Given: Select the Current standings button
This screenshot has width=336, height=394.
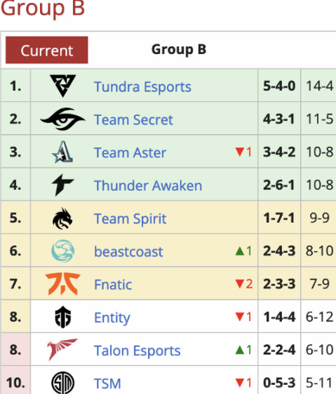Looking at the screenshot, I should click(x=47, y=50).
